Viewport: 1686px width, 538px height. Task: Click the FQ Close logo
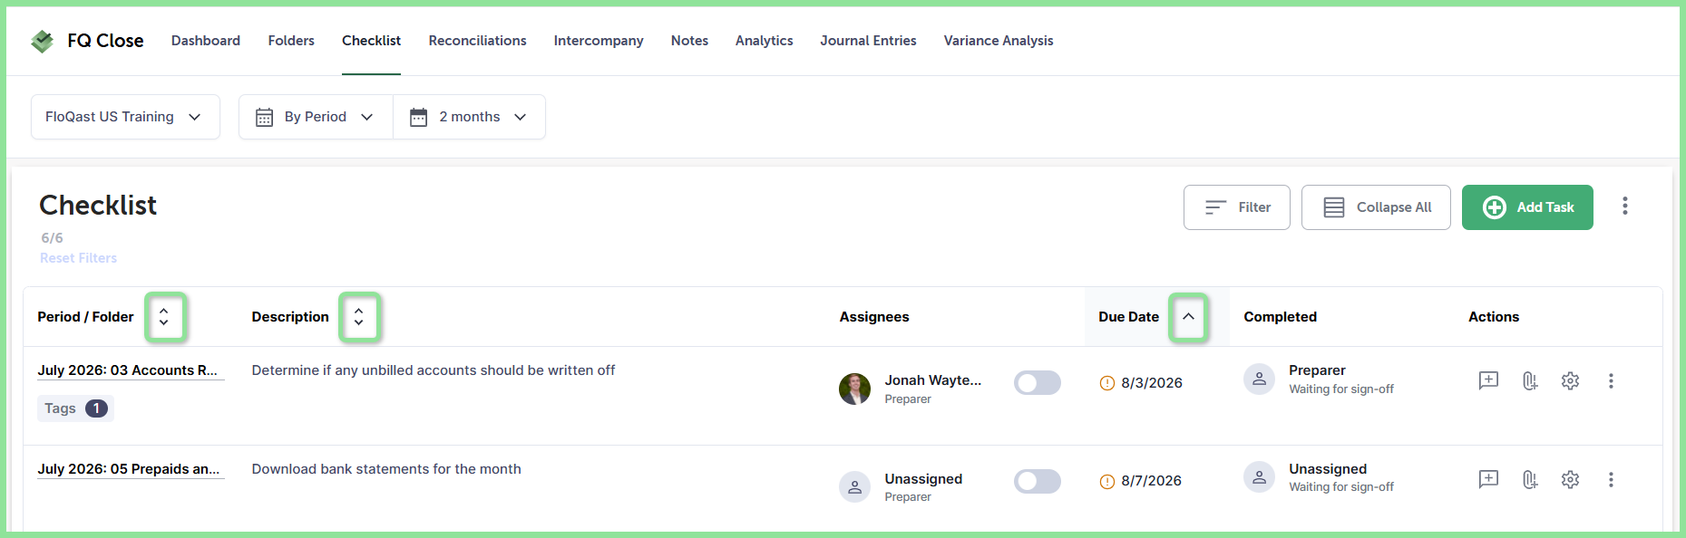pyautogui.click(x=87, y=41)
